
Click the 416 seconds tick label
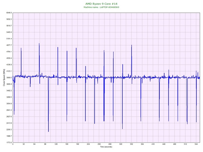(153, 144)
